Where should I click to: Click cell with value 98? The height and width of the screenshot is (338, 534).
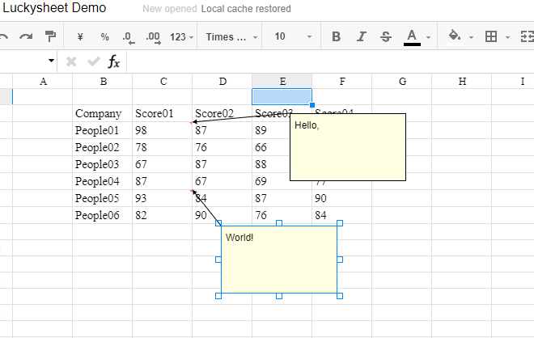tap(163, 130)
